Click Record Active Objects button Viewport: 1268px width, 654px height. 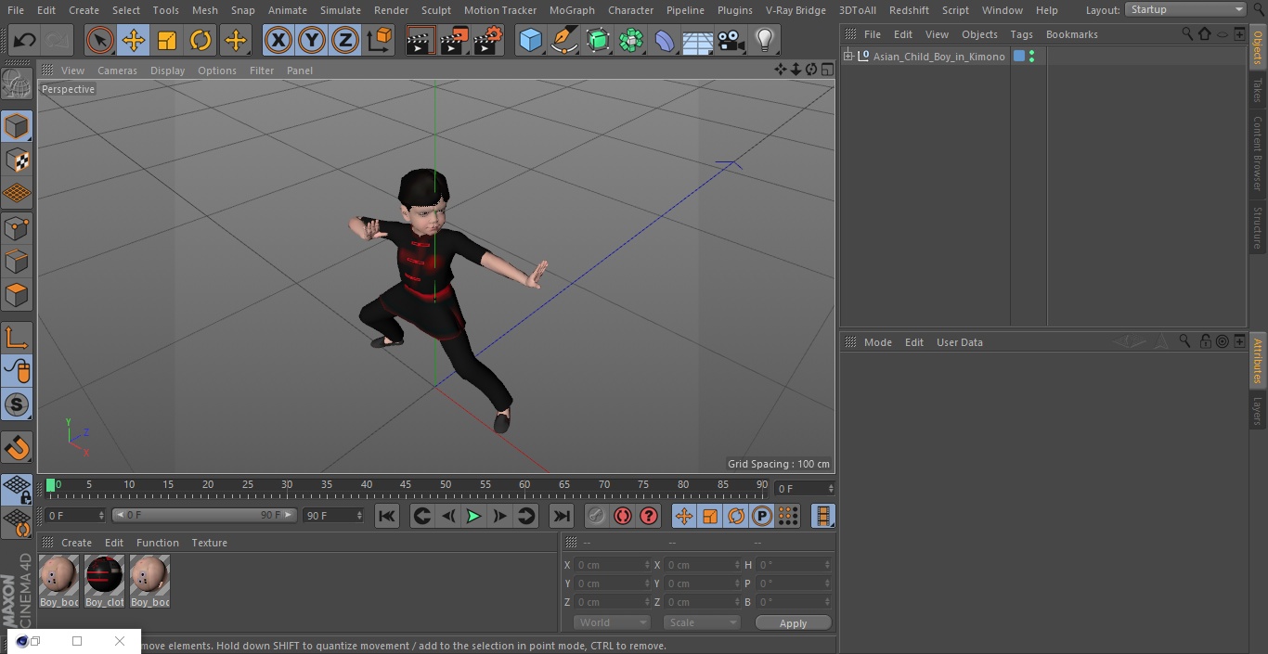[597, 516]
